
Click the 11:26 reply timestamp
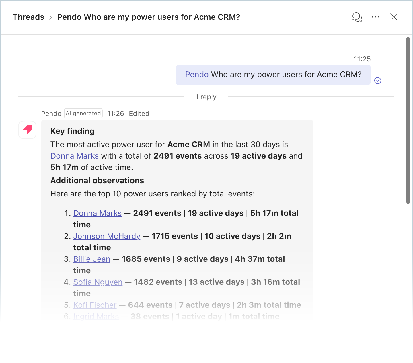[116, 114]
